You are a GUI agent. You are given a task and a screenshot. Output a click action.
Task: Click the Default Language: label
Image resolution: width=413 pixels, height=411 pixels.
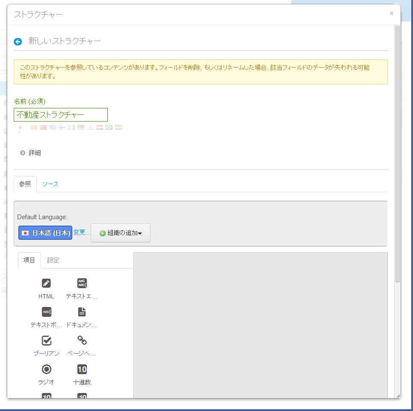coord(42,217)
